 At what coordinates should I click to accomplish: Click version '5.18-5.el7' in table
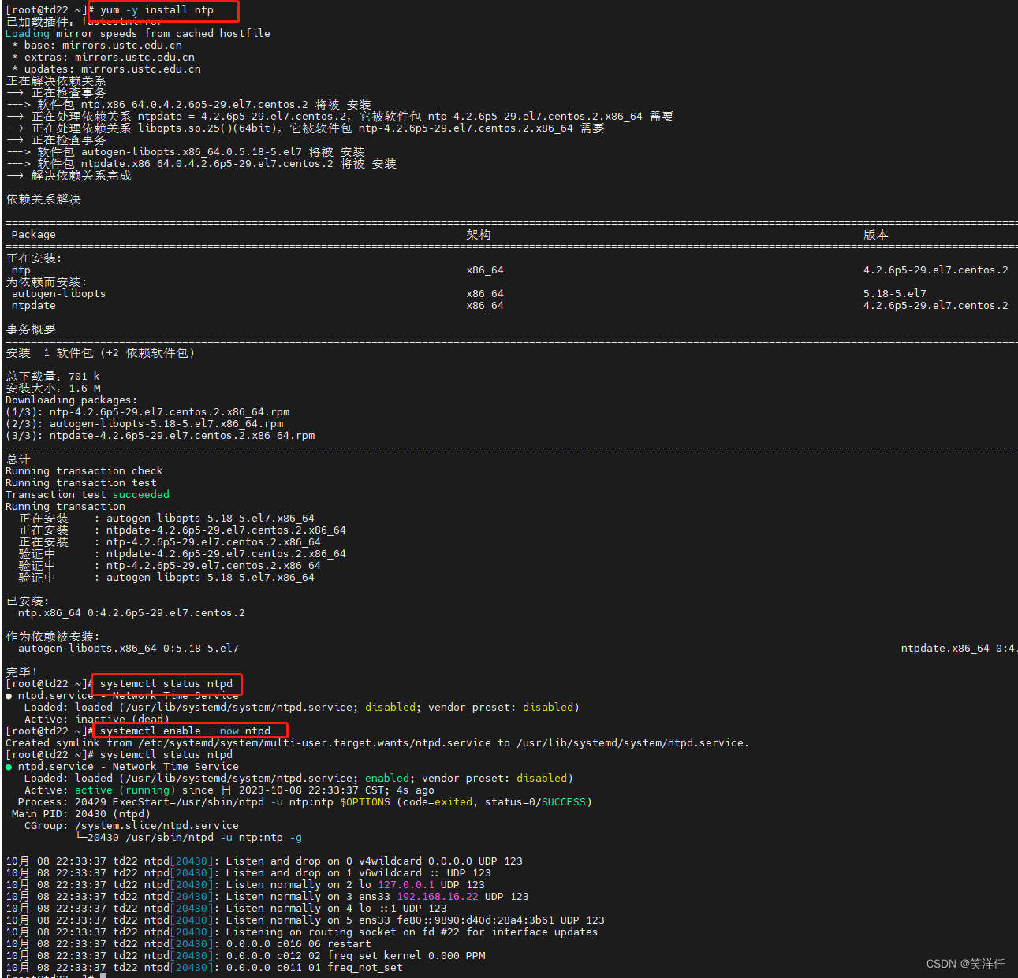point(895,294)
